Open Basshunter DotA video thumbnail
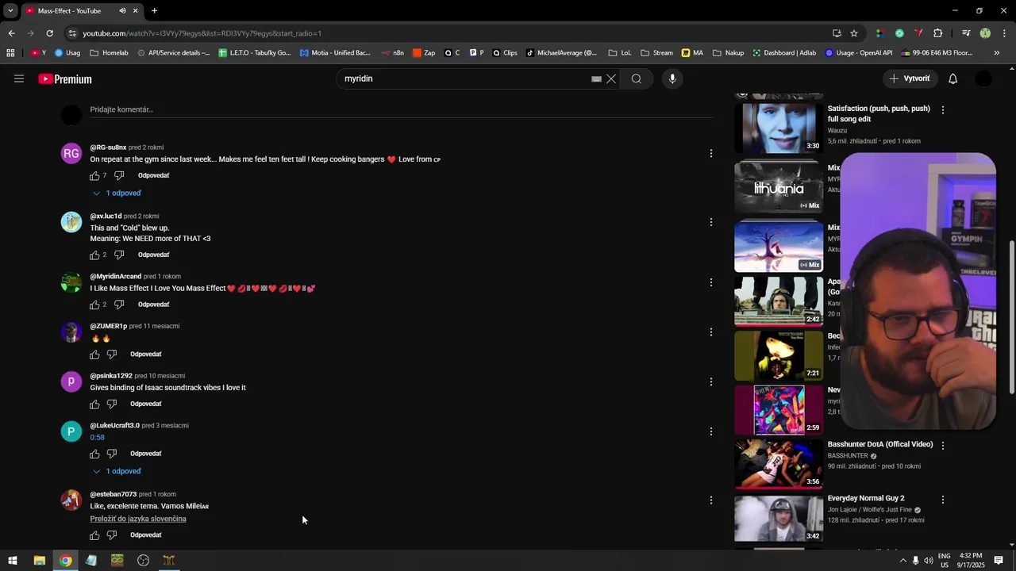This screenshot has width=1016, height=571. point(779,463)
